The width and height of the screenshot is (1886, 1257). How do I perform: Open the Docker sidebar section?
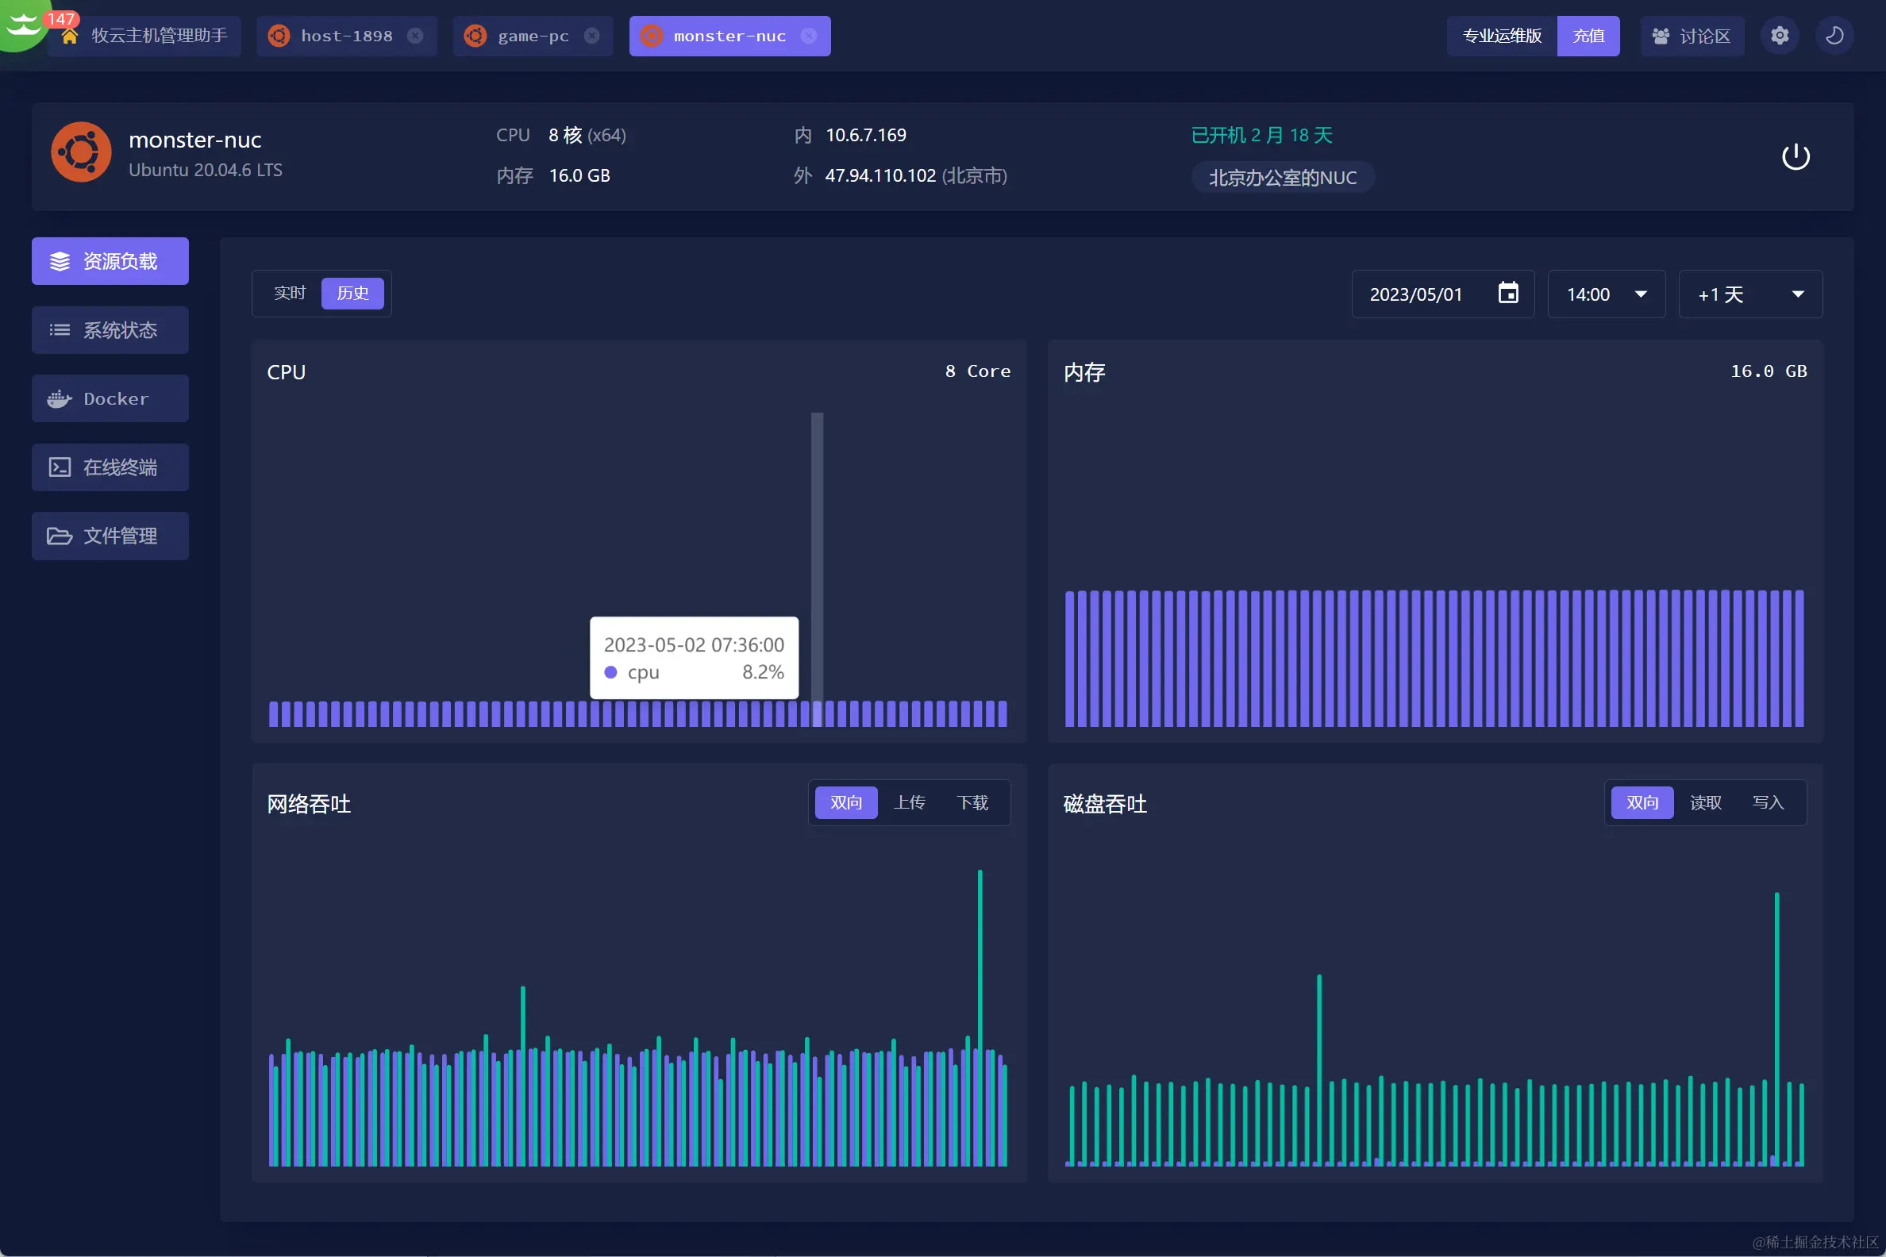(x=110, y=398)
